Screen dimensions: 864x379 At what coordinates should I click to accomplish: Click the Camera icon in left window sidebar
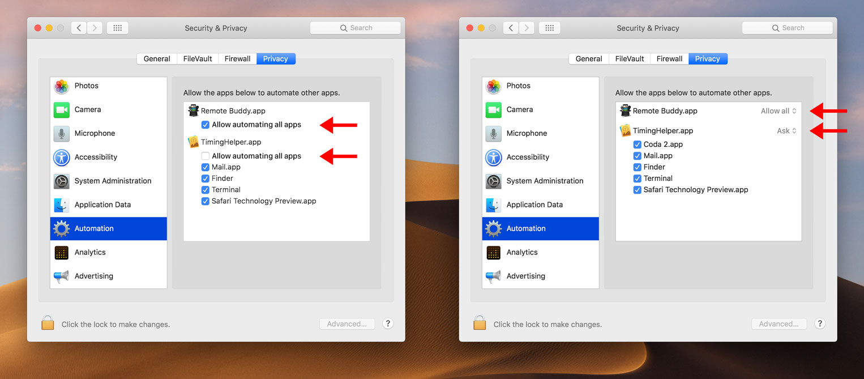tap(62, 110)
